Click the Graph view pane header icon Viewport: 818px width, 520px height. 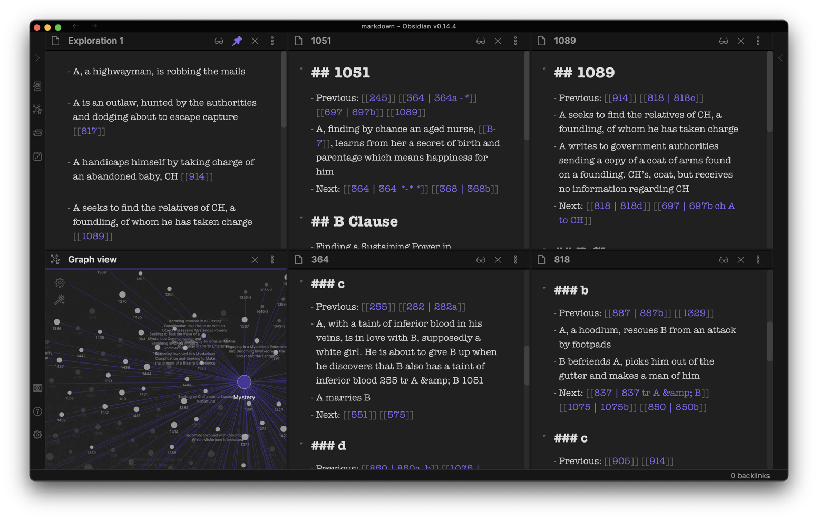[x=55, y=259]
